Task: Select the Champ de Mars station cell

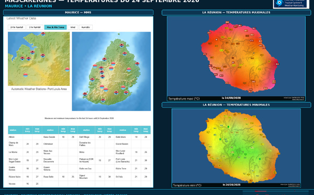Action: [x=15, y=144]
